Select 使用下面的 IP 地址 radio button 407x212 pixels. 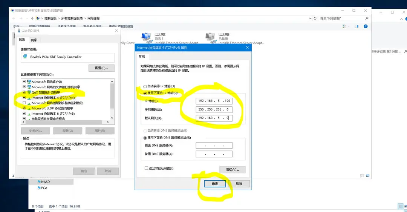tap(145, 93)
